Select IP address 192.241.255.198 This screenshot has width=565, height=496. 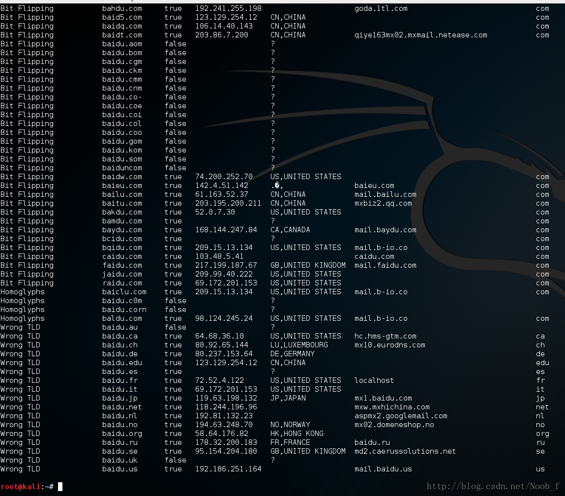(x=228, y=8)
